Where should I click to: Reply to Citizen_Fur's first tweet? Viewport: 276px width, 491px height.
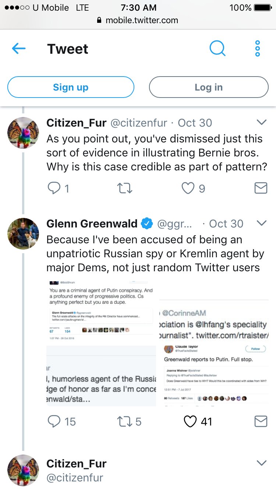(54, 188)
